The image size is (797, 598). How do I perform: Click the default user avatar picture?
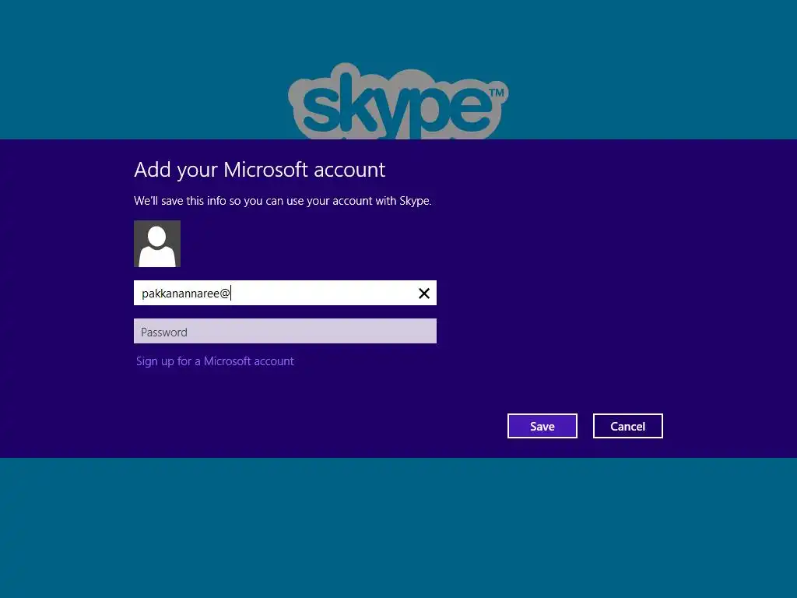(x=157, y=244)
